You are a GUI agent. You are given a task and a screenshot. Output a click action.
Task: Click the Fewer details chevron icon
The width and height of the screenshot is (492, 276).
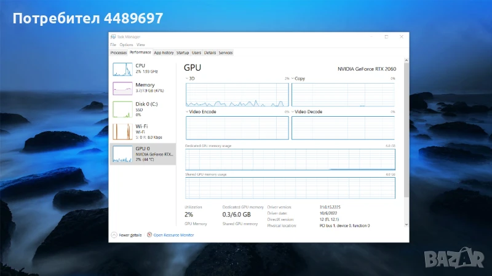point(114,235)
